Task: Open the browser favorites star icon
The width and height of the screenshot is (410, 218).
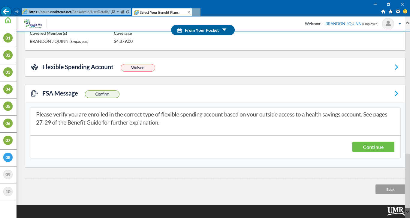Action: (390, 12)
